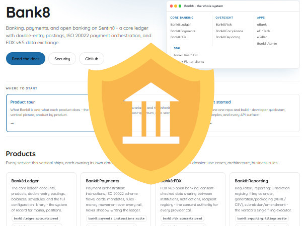Screen dimensions: 302x226
Task: Select bank8 Rust SDK entry
Action: click(186, 55)
